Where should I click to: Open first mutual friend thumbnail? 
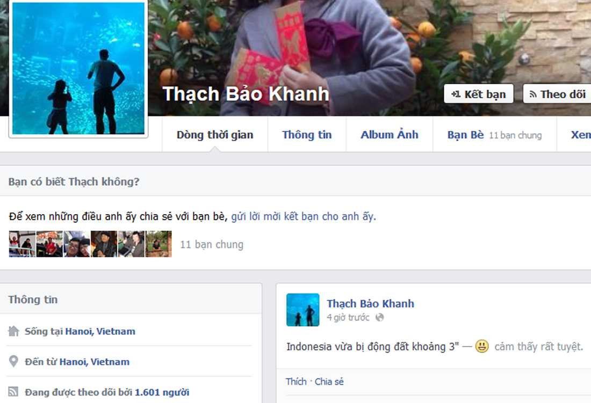point(22,244)
